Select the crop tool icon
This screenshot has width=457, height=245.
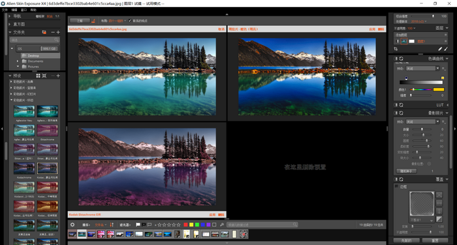click(x=396, y=49)
